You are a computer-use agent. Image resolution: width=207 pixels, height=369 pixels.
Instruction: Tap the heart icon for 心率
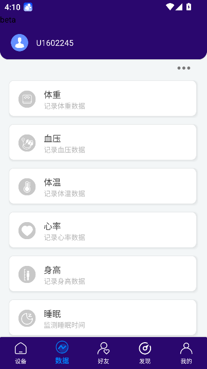pos(27,230)
